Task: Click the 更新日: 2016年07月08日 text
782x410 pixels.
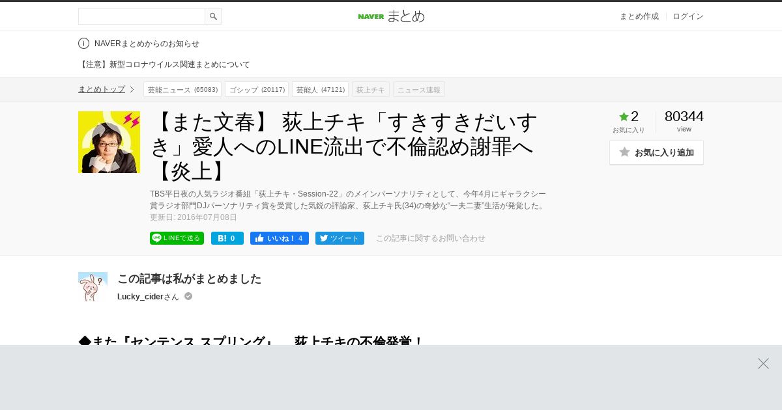Action: pyautogui.click(x=194, y=217)
